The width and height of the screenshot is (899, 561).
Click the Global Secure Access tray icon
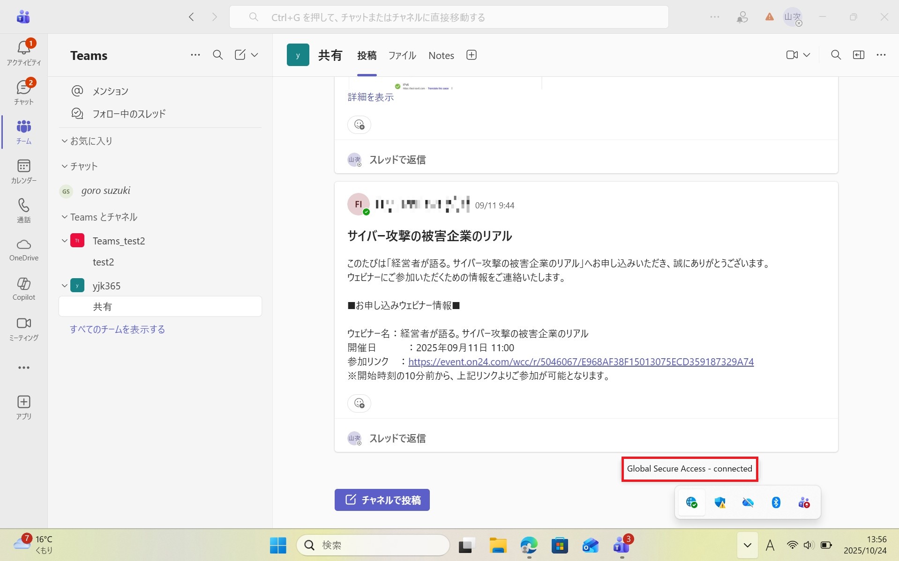point(691,502)
